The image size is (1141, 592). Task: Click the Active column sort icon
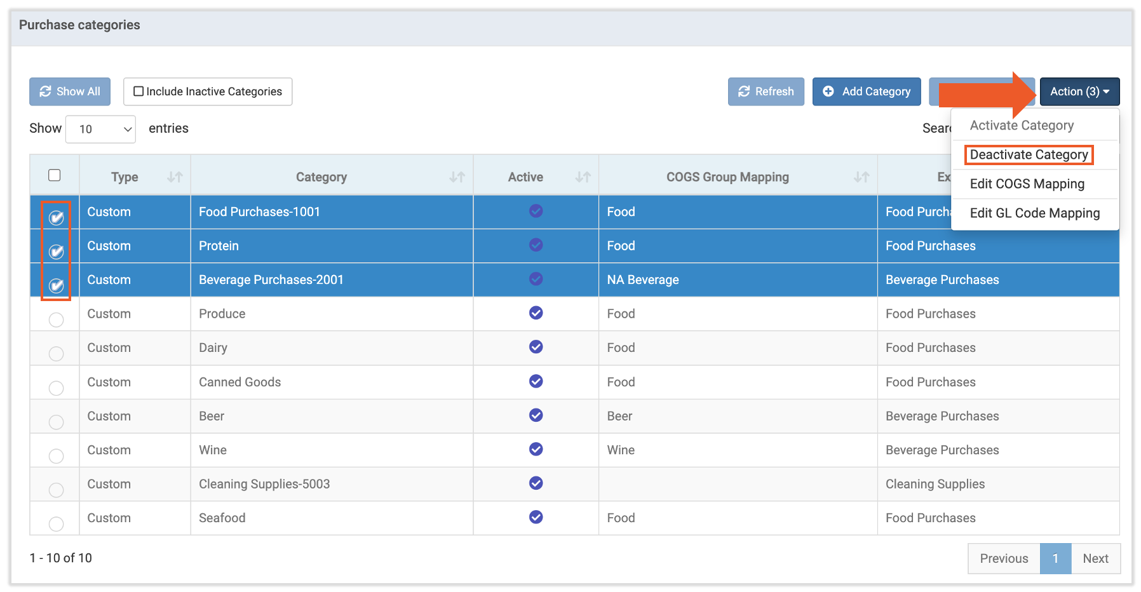tap(583, 177)
